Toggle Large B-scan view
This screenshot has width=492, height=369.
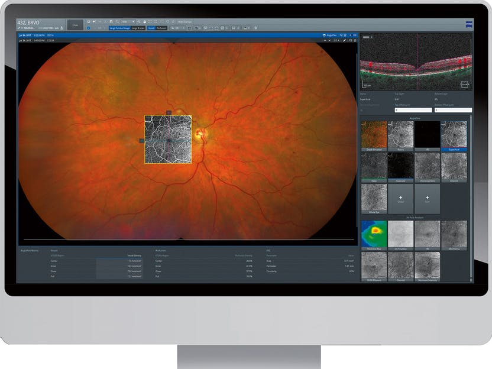pyautogui.click(x=138, y=28)
